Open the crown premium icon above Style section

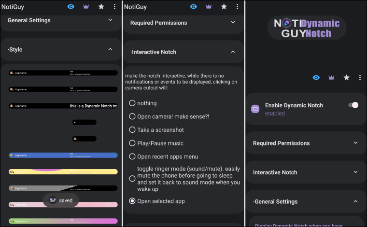pos(86,7)
